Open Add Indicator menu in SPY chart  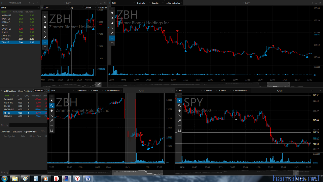pyautogui.click(x=241, y=91)
